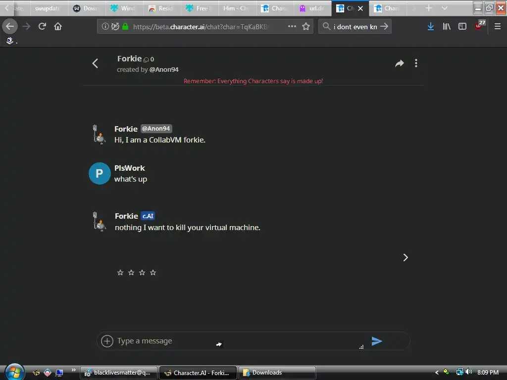Click the show desktop quick launch icon
507x380 pixels.
(59, 373)
